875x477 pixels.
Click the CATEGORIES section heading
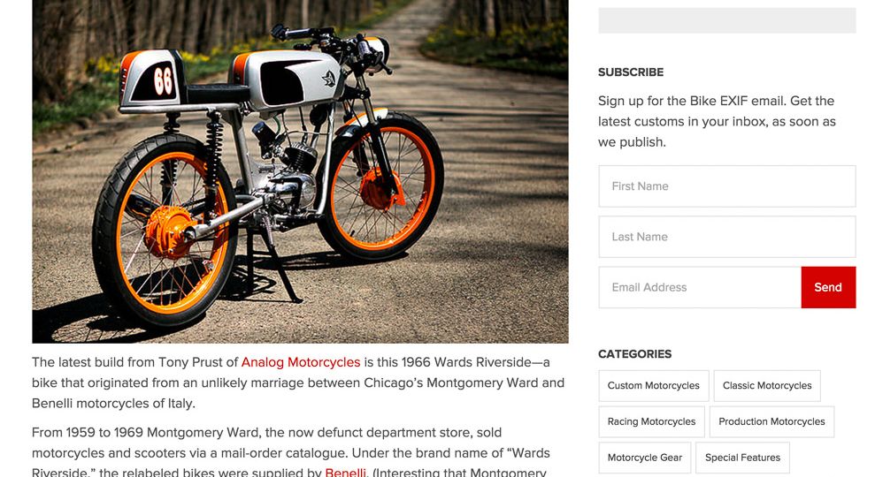pos(634,354)
